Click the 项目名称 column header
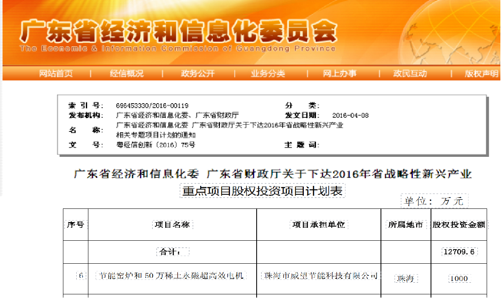Screen dimensions: 502x302 (172, 225)
